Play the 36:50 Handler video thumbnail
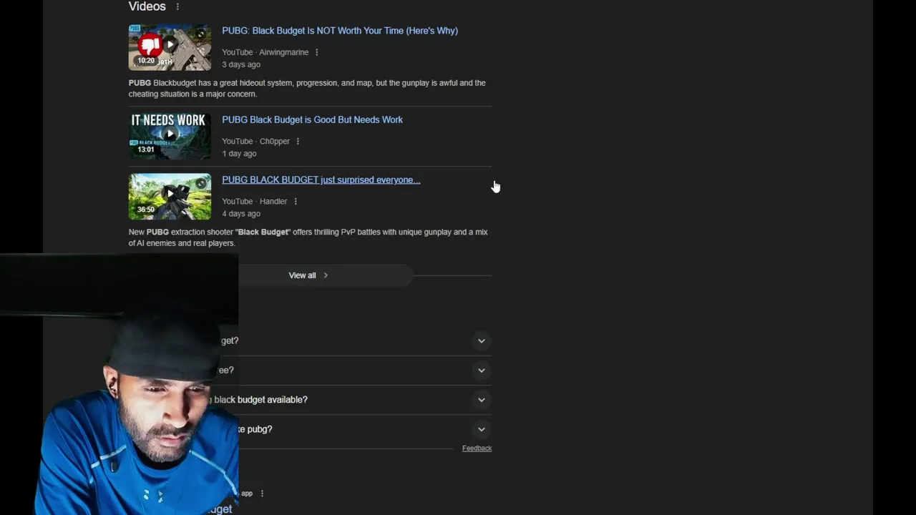This screenshot has width=916, height=515. [170, 197]
